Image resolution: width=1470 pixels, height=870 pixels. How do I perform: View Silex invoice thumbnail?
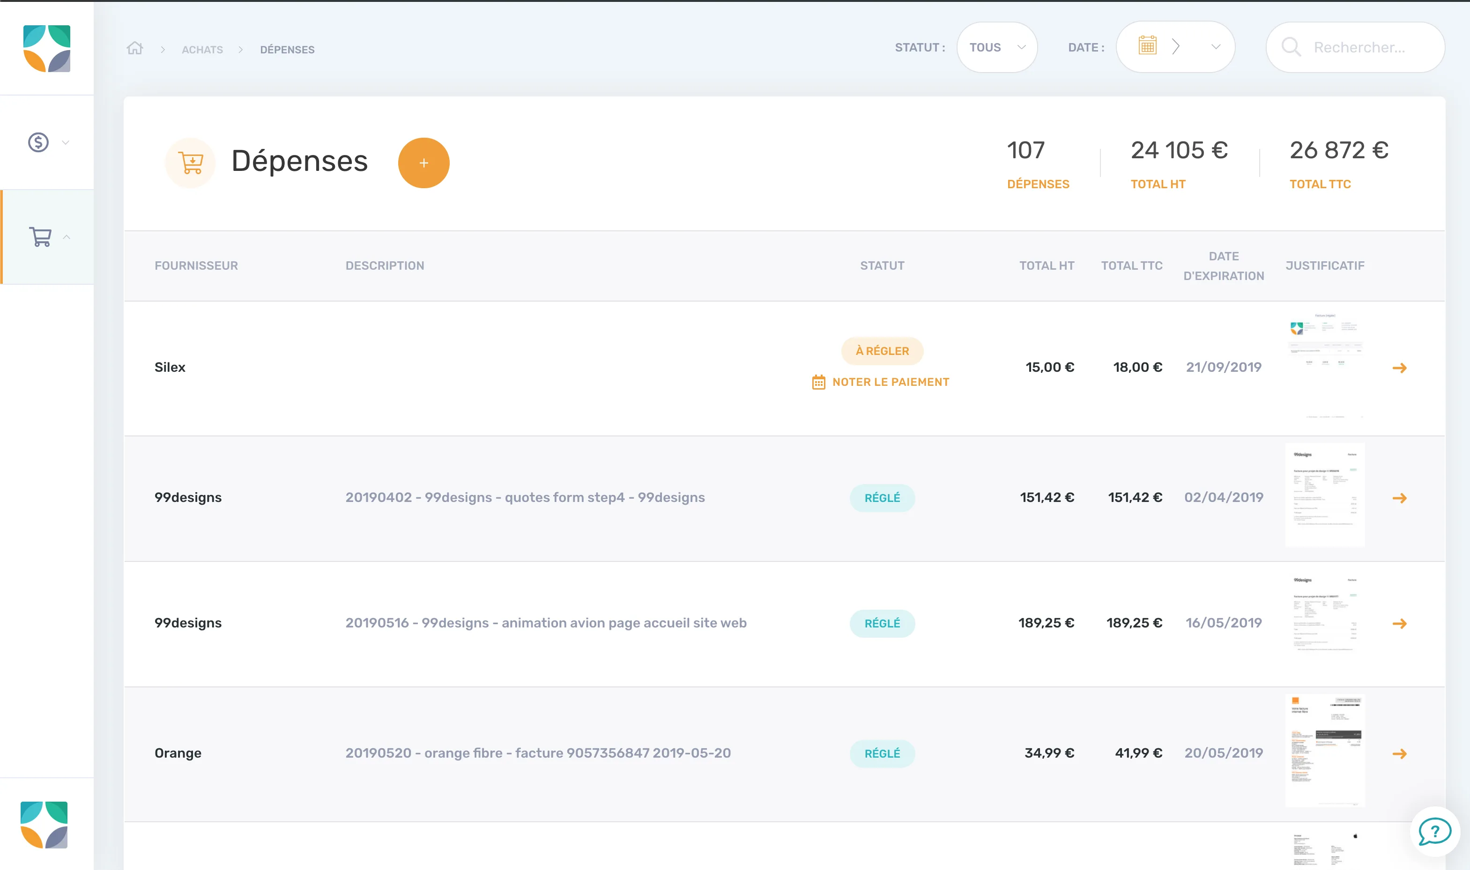click(1325, 367)
